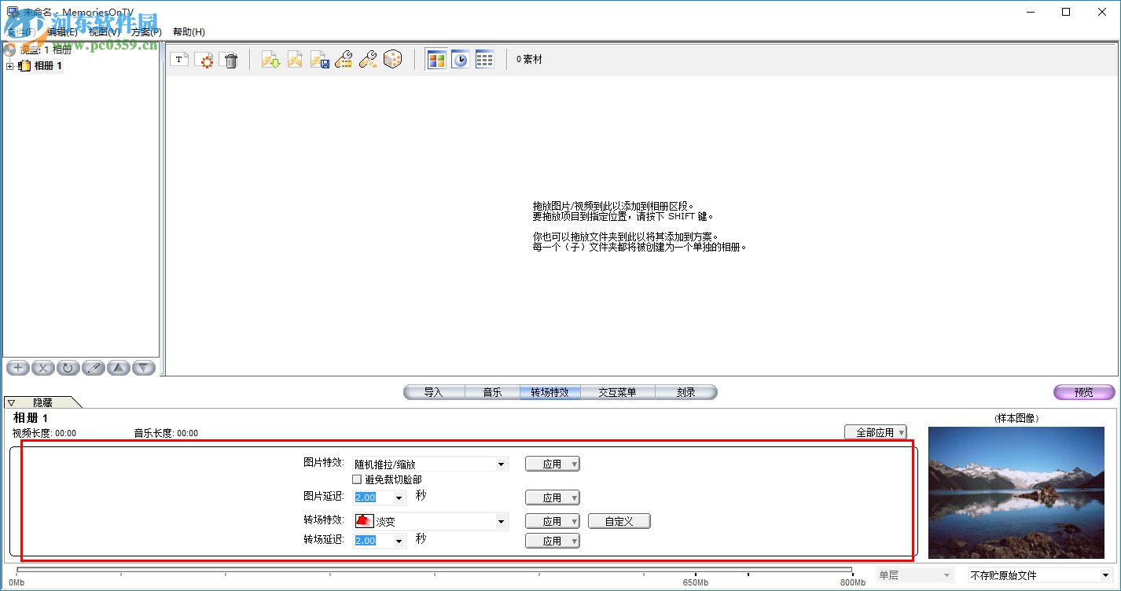Click the 转场延迟 2.00 value field
The width and height of the screenshot is (1121, 591).
coord(373,541)
